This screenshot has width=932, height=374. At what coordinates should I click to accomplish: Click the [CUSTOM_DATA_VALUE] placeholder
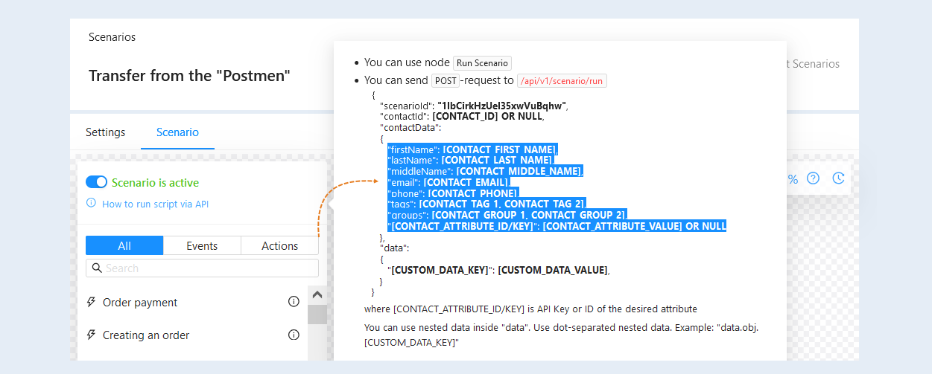(x=554, y=270)
